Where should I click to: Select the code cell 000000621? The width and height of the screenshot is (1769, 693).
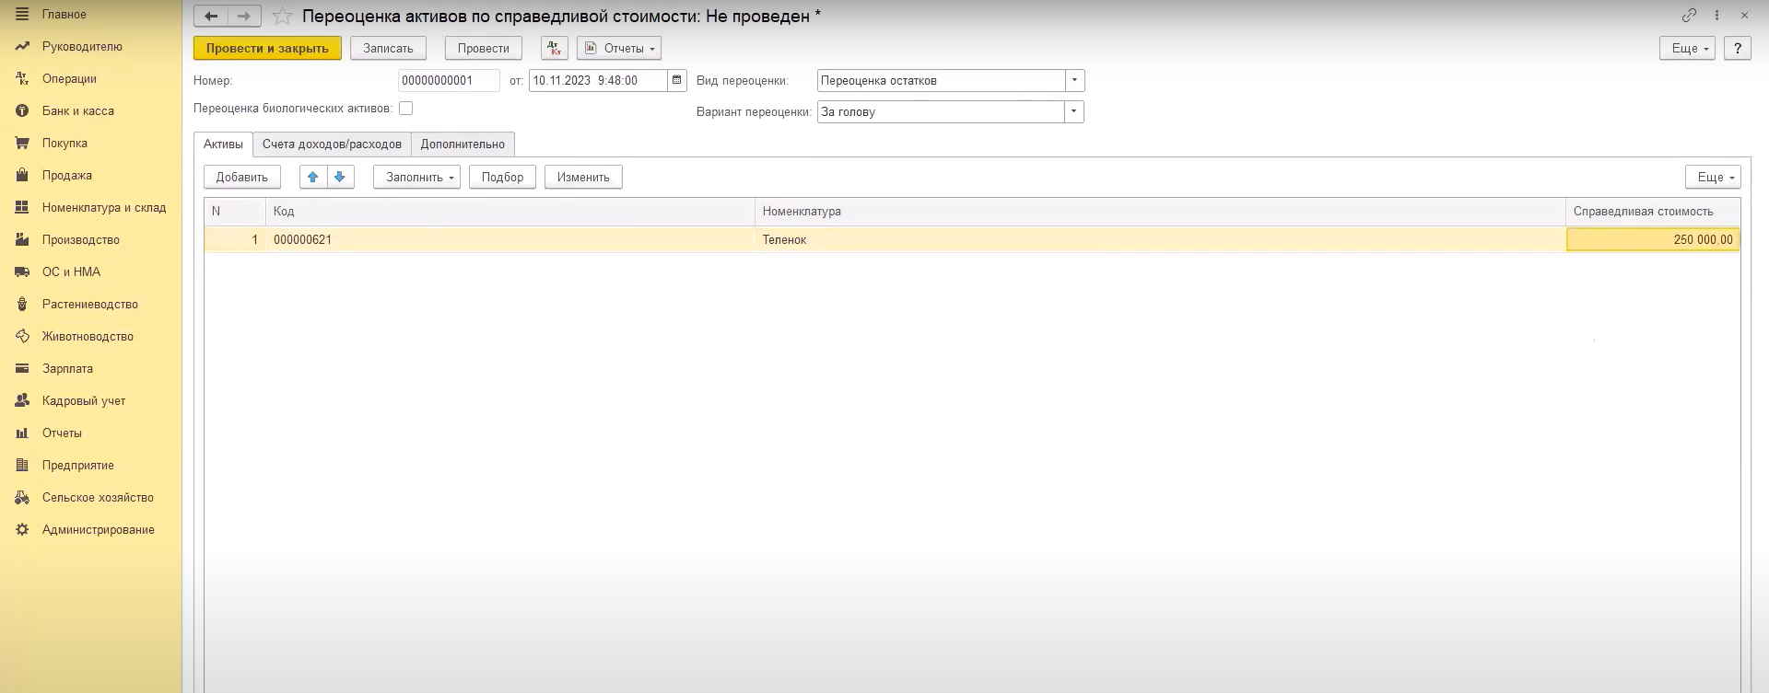[x=510, y=239]
